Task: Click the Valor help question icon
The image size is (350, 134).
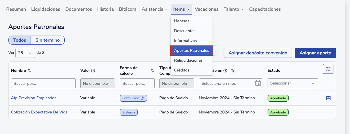Action: pyautogui.click(x=93, y=71)
